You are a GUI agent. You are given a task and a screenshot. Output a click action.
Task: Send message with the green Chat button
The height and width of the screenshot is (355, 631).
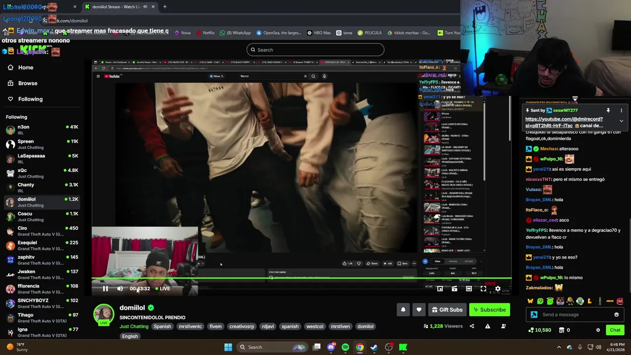[x=615, y=330]
